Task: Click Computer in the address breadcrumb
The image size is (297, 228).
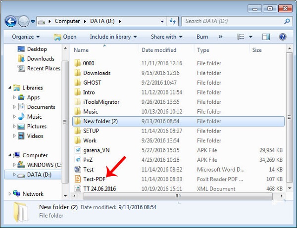Action: (x=67, y=21)
